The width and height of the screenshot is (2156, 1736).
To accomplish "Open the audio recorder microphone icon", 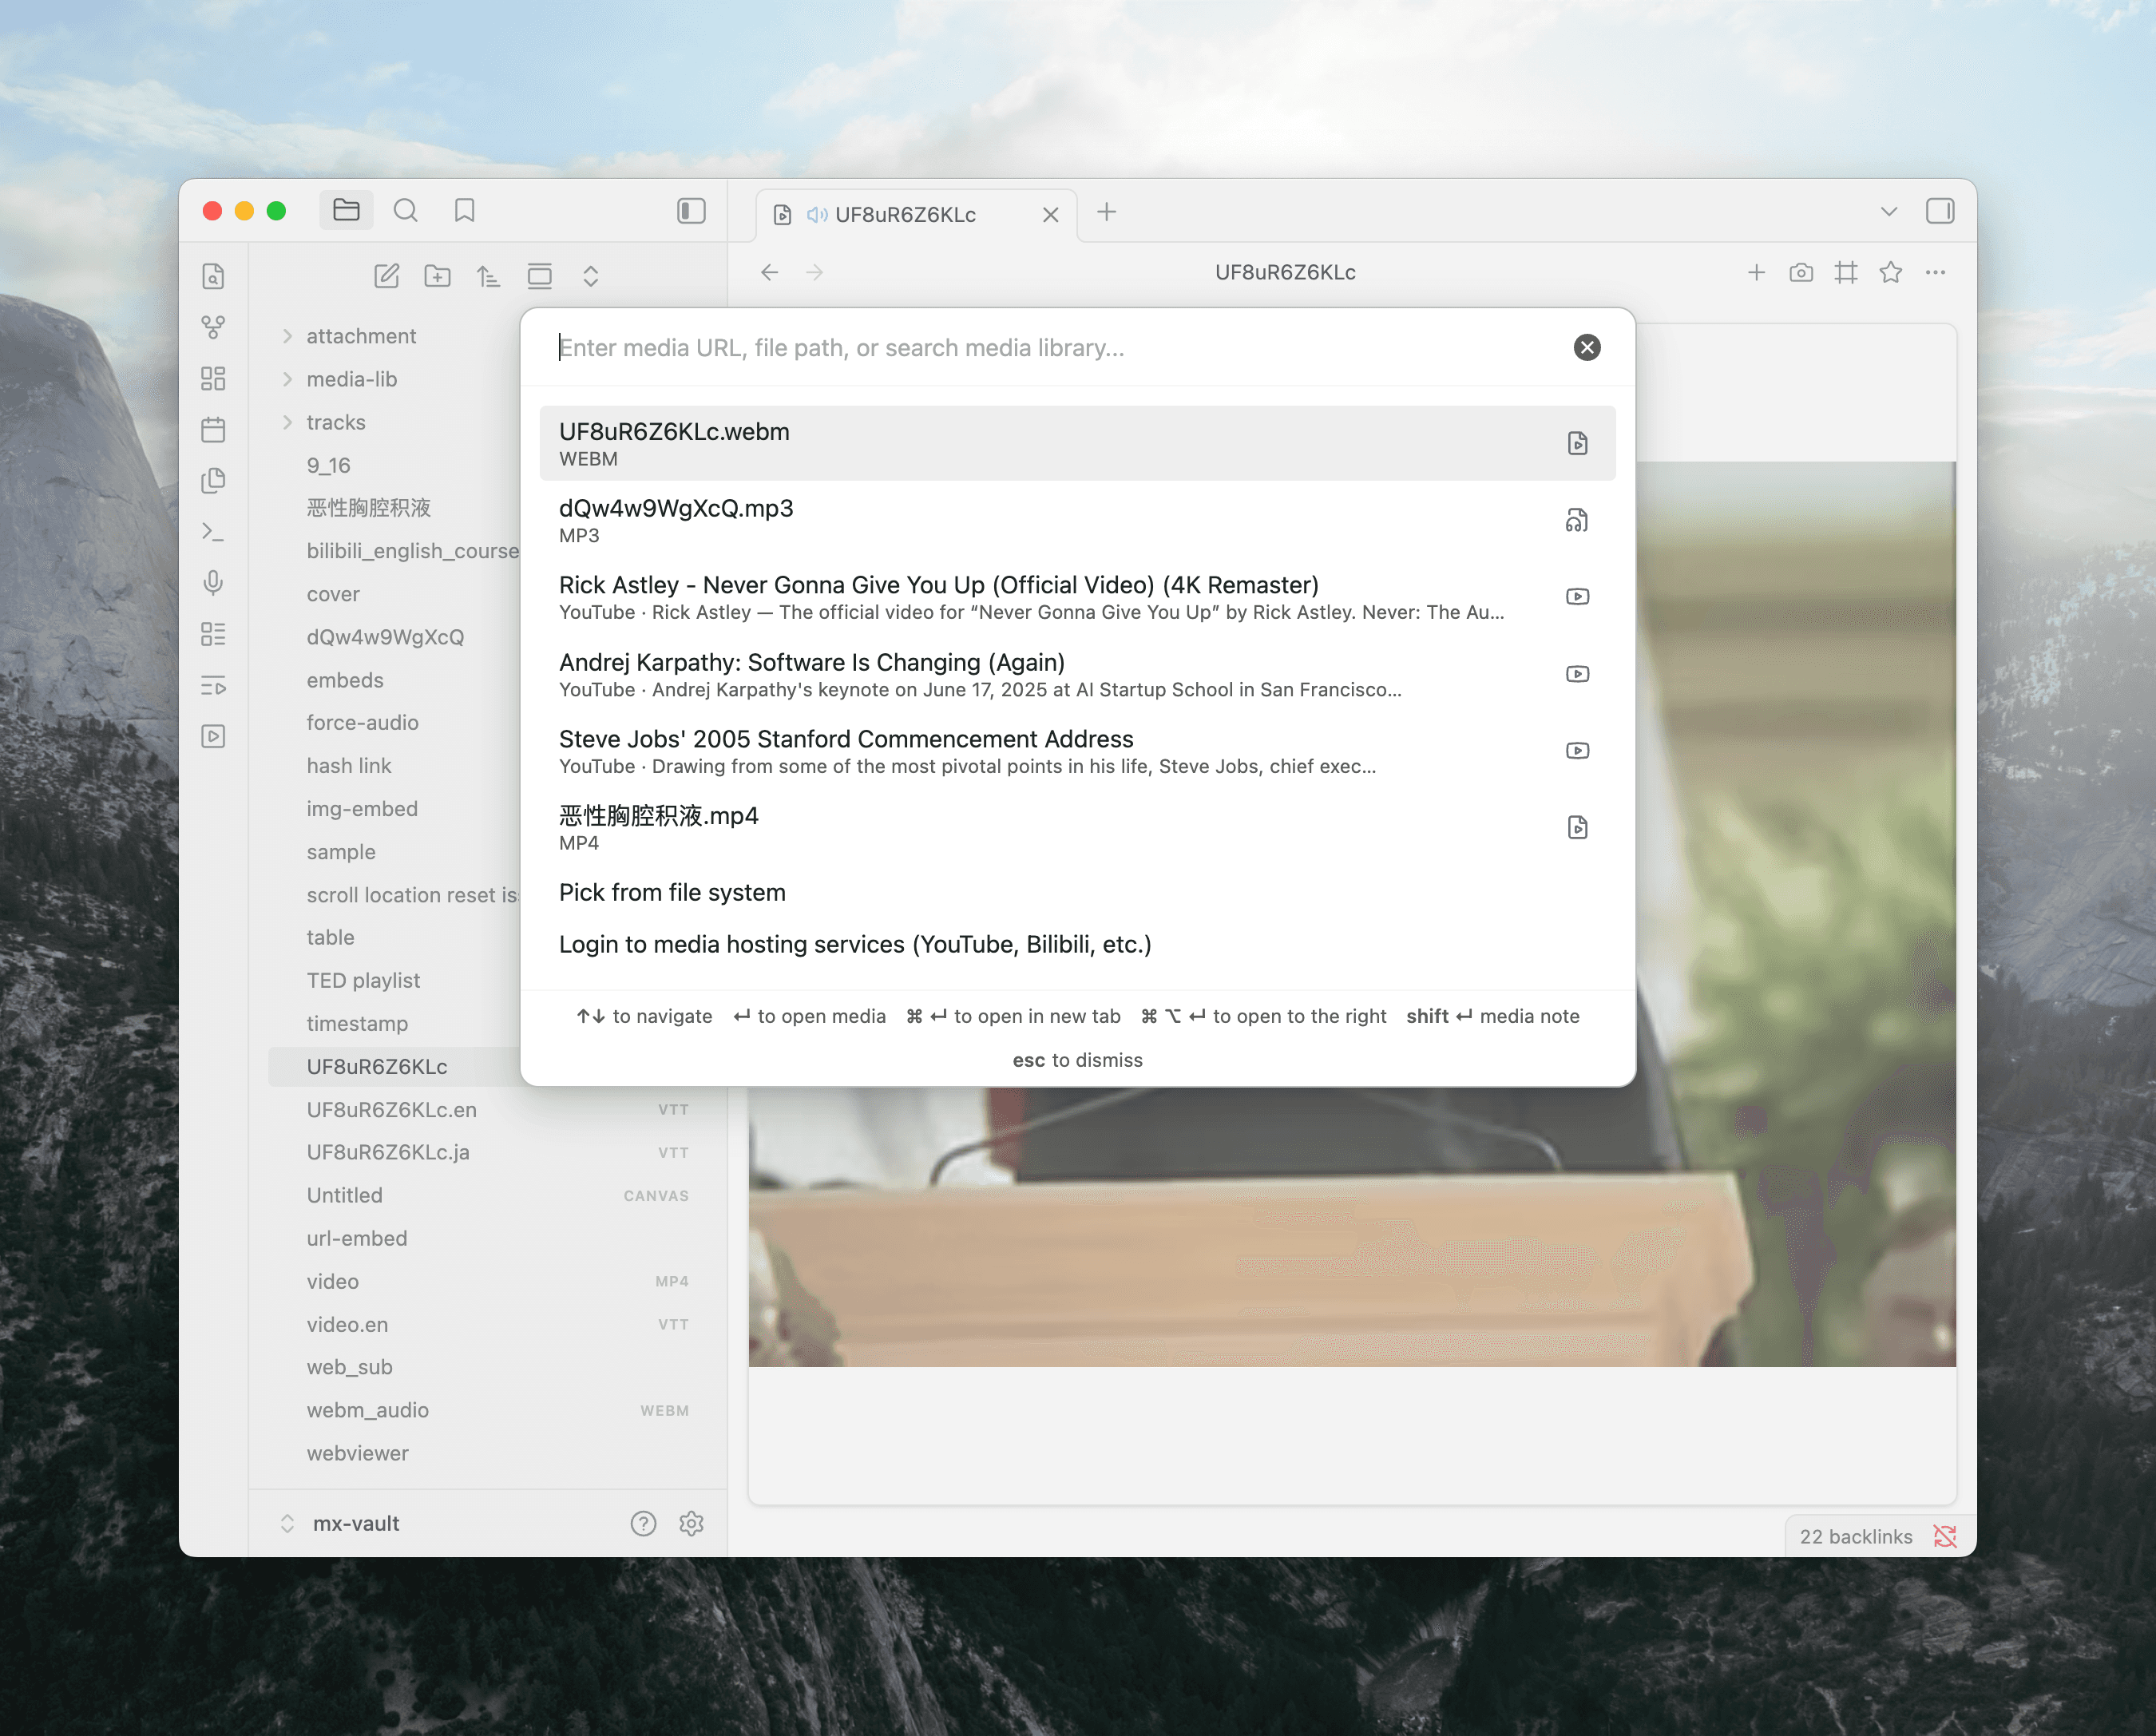I will [x=214, y=583].
